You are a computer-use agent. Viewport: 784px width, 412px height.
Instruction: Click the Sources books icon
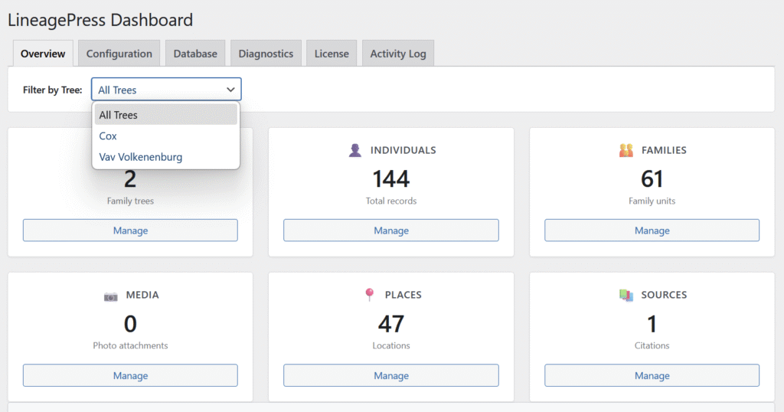click(x=626, y=295)
